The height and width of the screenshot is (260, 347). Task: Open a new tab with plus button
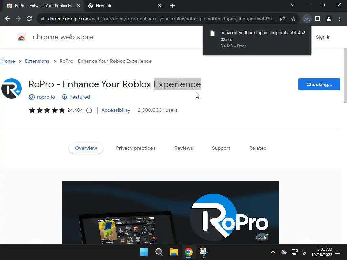tap(172, 6)
